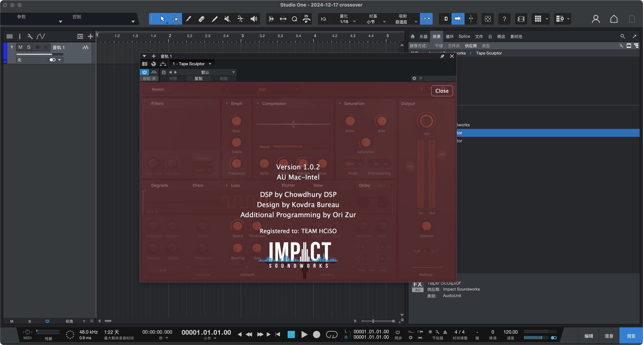Show automation curve icon in track header
Image resolution: width=643 pixels, height=345 pixels.
pyautogui.click(x=41, y=36)
